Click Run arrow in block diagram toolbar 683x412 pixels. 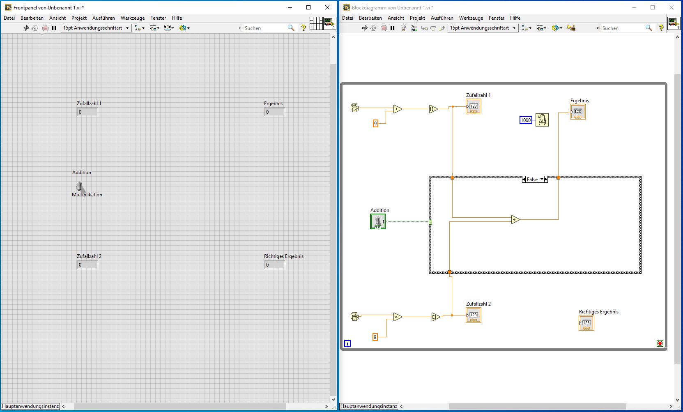click(x=364, y=28)
